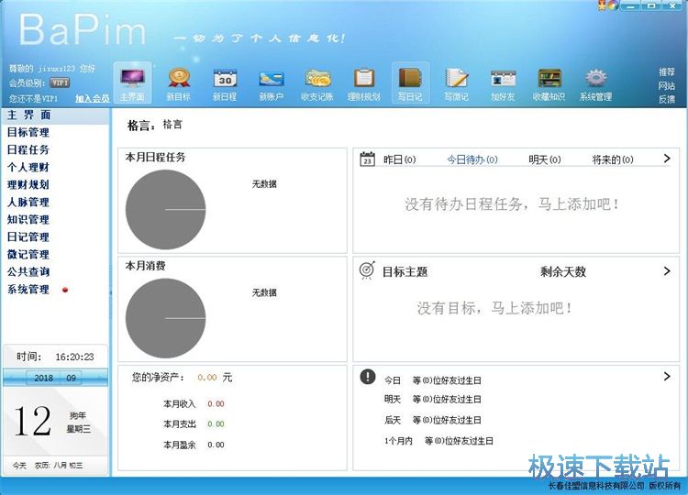688x495 pixels.
Task: Click the 本月支出 value 0.00
Action: point(216,424)
